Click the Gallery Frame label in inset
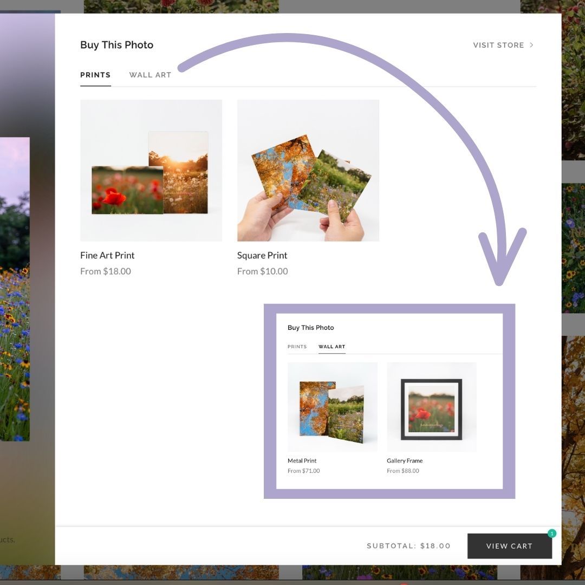The height and width of the screenshot is (585, 585). 405,461
